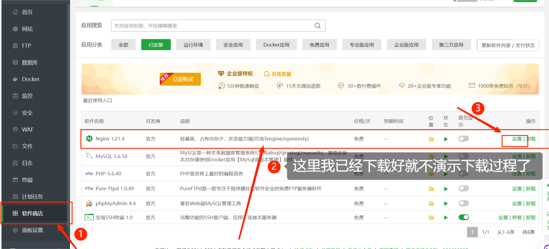Switch to the Docker应用 category tab

click(x=276, y=45)
